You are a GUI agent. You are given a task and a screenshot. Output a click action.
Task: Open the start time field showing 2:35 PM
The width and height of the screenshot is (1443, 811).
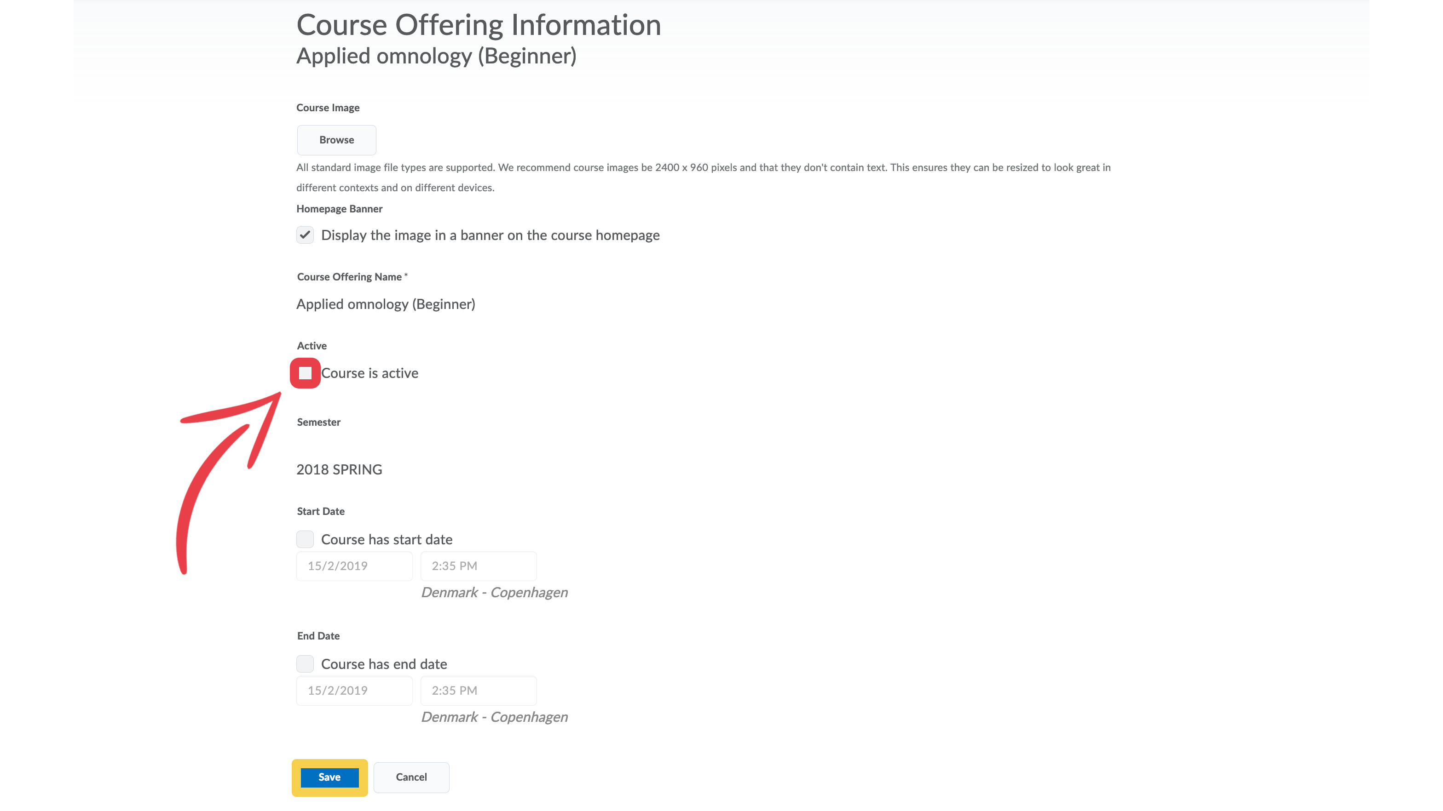pyautogui.click(x=479, y=566)
